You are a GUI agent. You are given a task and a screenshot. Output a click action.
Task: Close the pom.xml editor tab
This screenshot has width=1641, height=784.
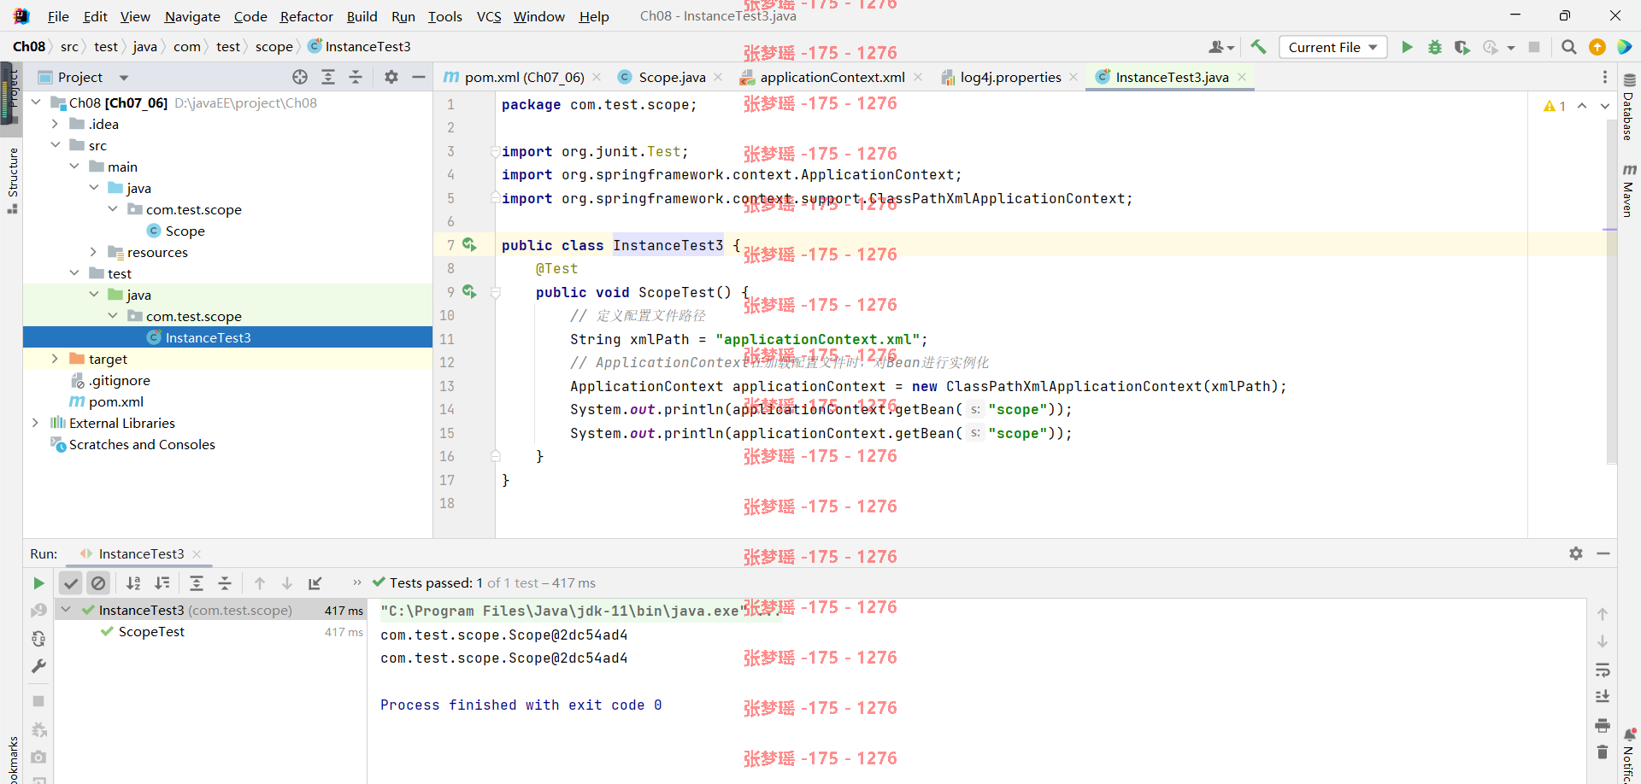pos(597,77)
